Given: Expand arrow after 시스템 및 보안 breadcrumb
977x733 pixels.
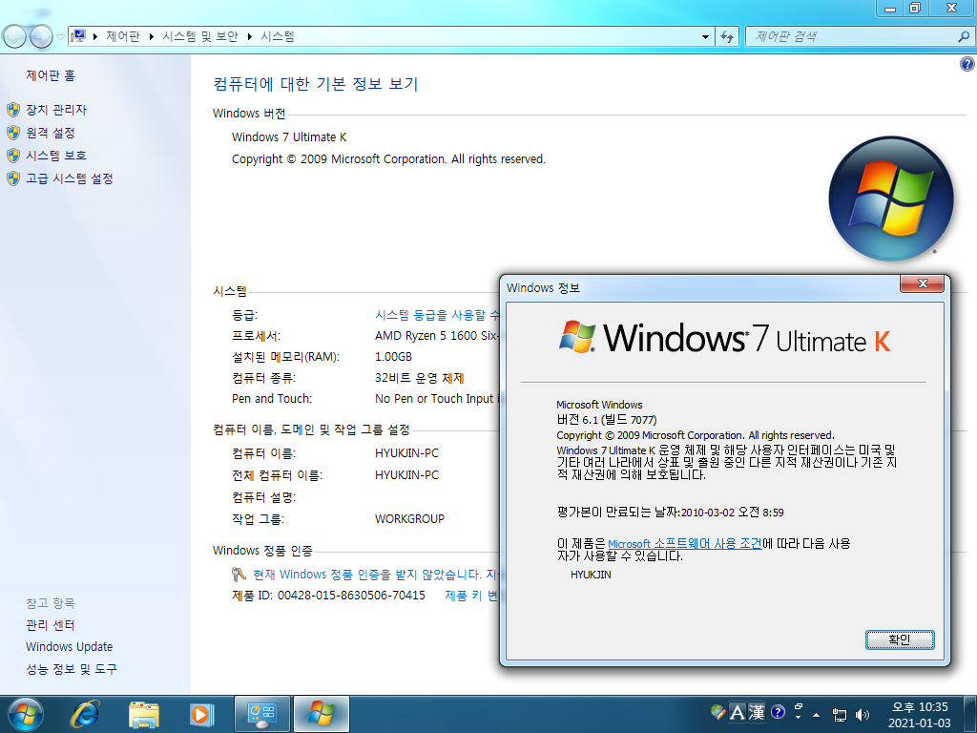Looking at the screenshot, I should 249,37.
